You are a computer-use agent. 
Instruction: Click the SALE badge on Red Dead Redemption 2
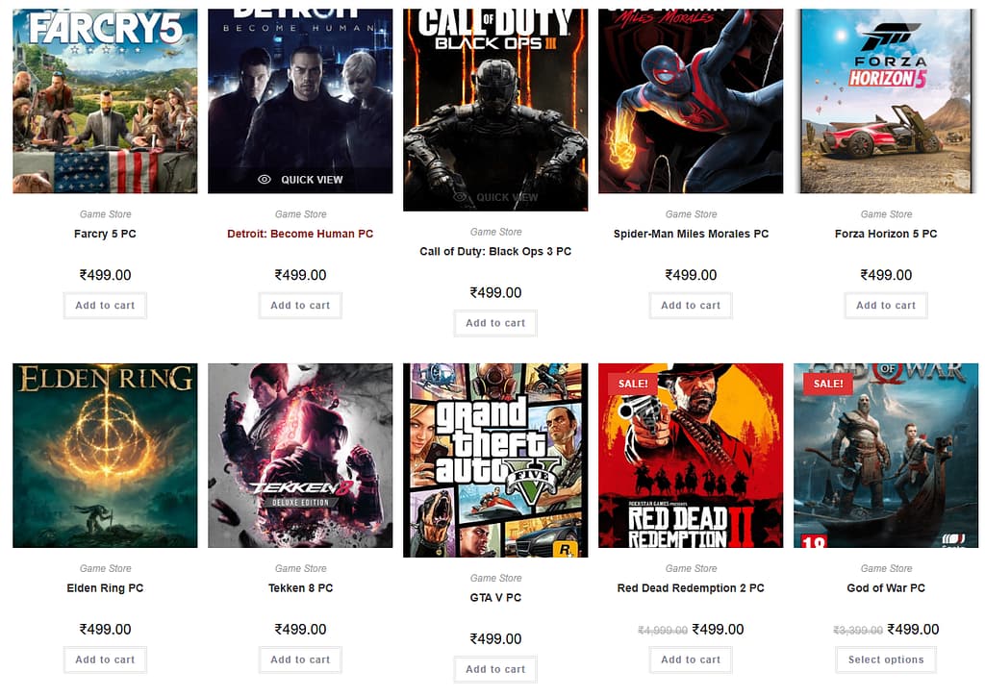click(632, 383)
